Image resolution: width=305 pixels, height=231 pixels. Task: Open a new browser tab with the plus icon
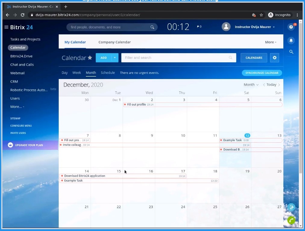coord(66,7)
